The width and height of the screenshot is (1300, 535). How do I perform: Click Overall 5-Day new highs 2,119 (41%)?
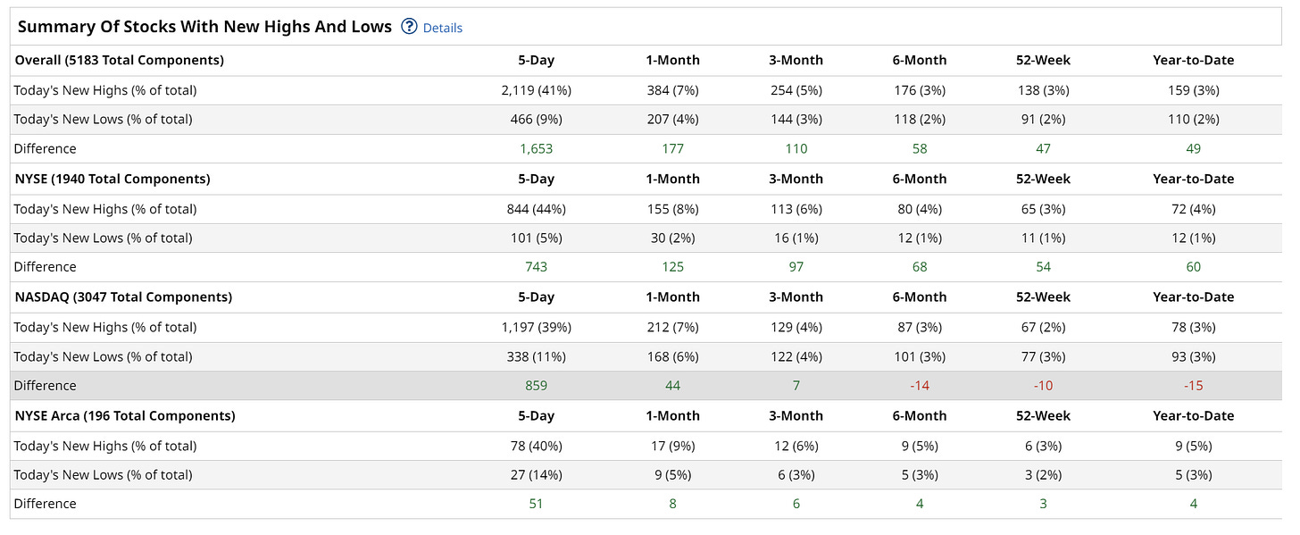pos(537,90)
